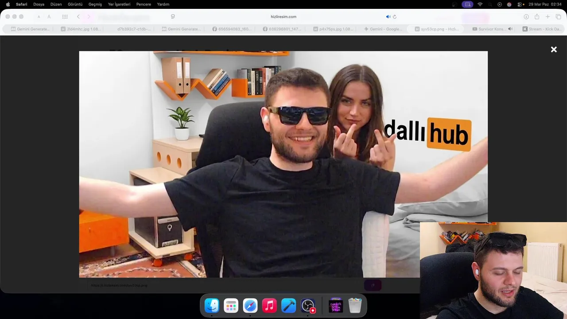Mute tab audio via address bar speaker
567x319 pixels.
point(388,17)
